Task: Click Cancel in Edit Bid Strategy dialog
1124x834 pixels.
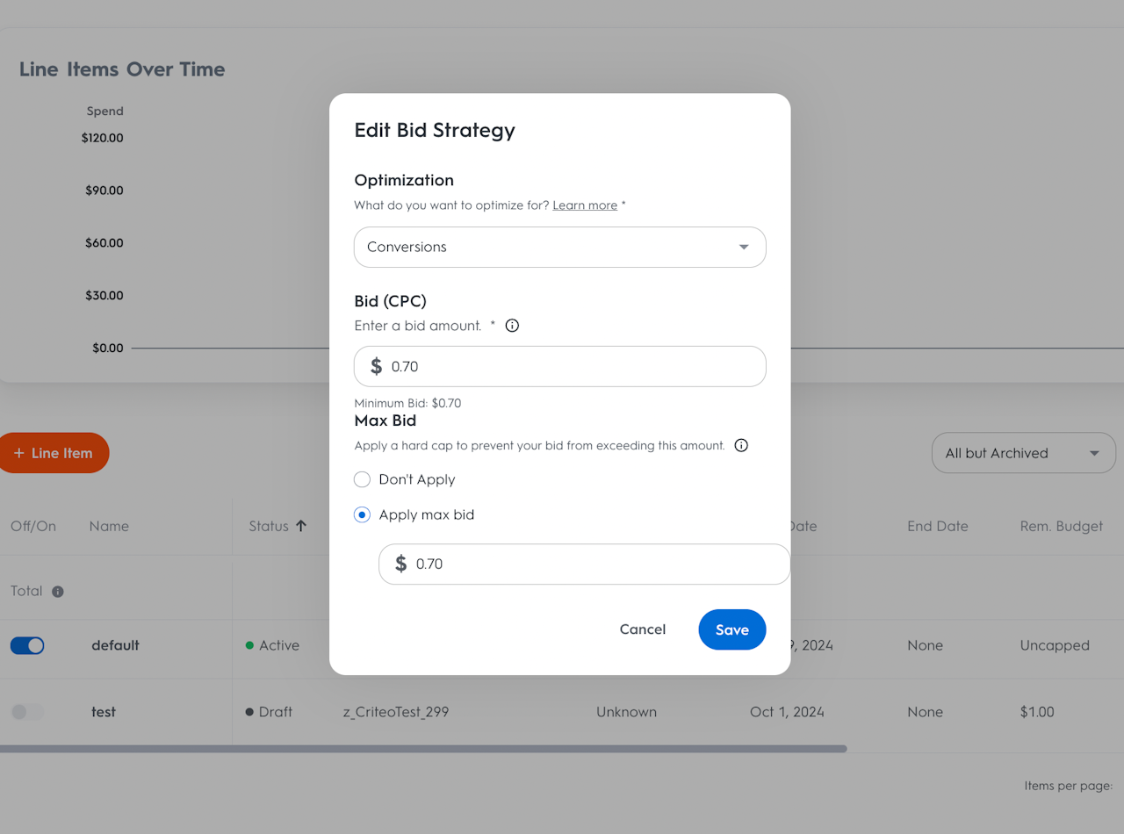Action: click(x=643, y=629)
